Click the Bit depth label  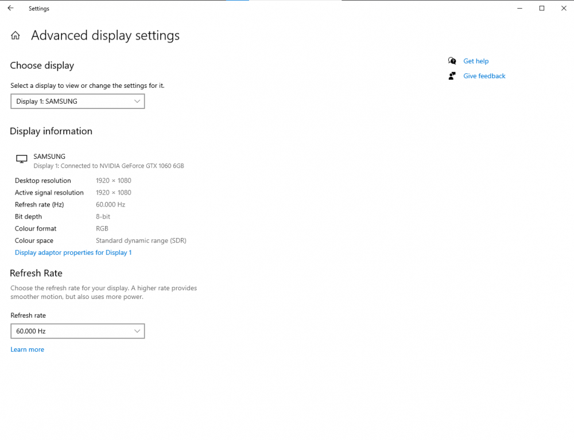[x=28, y=216]
